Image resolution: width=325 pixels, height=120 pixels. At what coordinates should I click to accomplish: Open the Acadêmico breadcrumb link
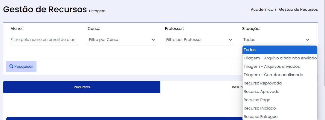262,10
